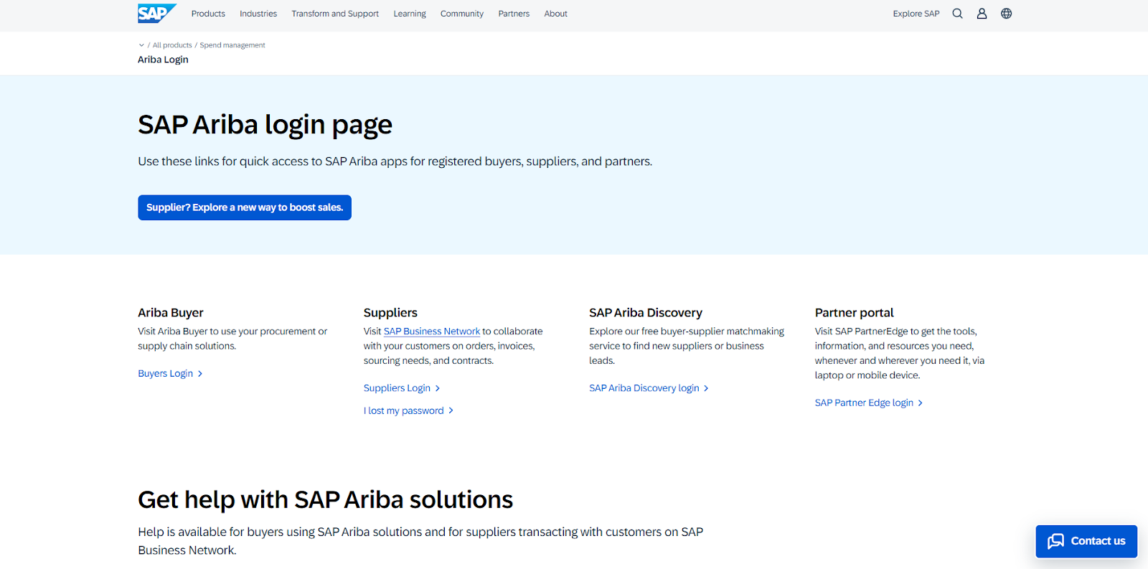1148x569 pixels.
Task: Open the search magnifier icon
Action: coord(957,14)
